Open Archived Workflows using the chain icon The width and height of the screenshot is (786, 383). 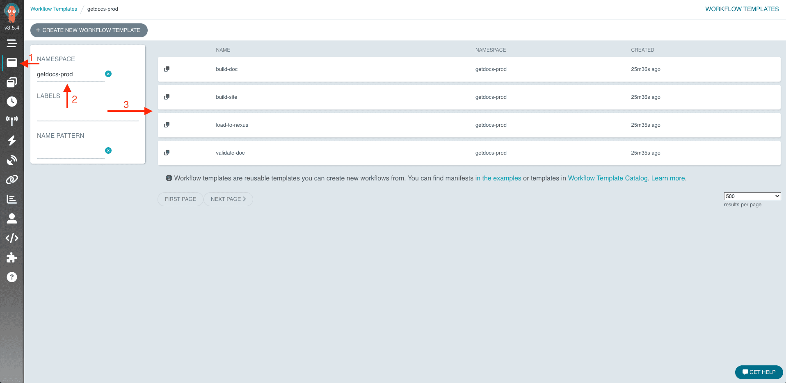(12, 179)
